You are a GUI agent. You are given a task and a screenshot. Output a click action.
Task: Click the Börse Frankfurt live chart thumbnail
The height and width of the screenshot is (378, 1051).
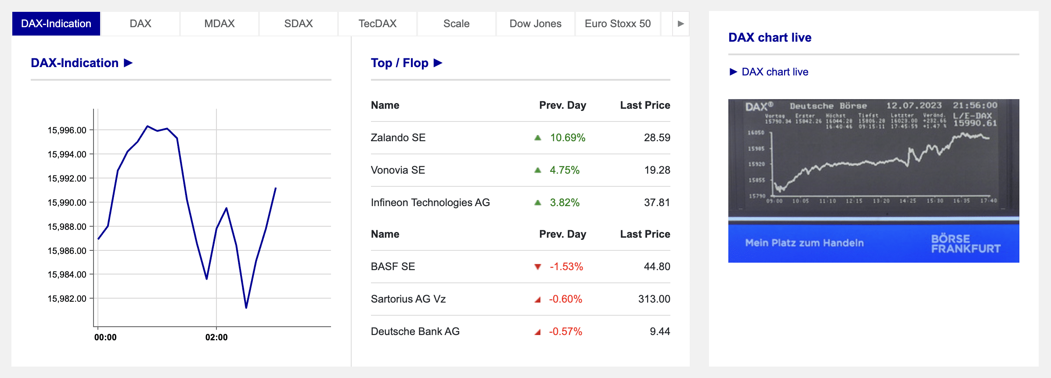(x=874, y=181)
